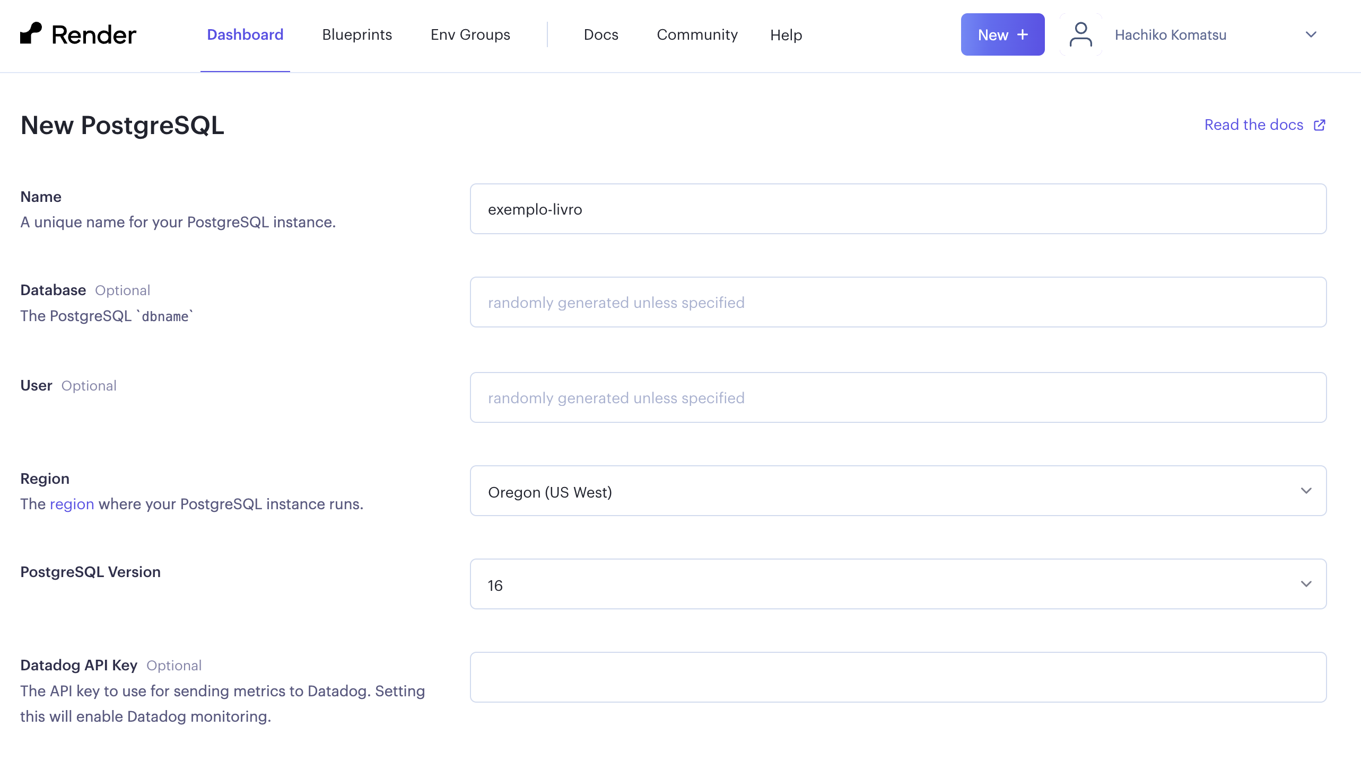Viewport: 1361px width, 762px height.
Task: Switch to the Dashboard tab
Action: pos(245,34)
